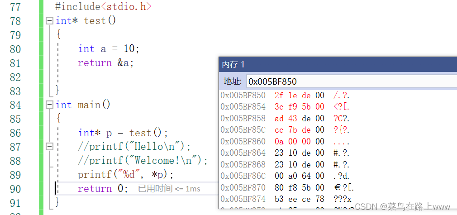Click line number 89

click(15, 175)
